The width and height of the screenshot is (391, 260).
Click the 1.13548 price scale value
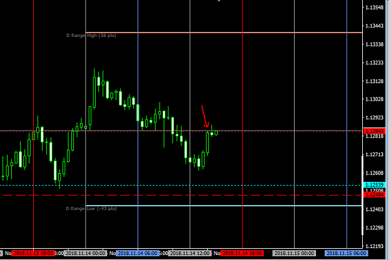[375, 7]
